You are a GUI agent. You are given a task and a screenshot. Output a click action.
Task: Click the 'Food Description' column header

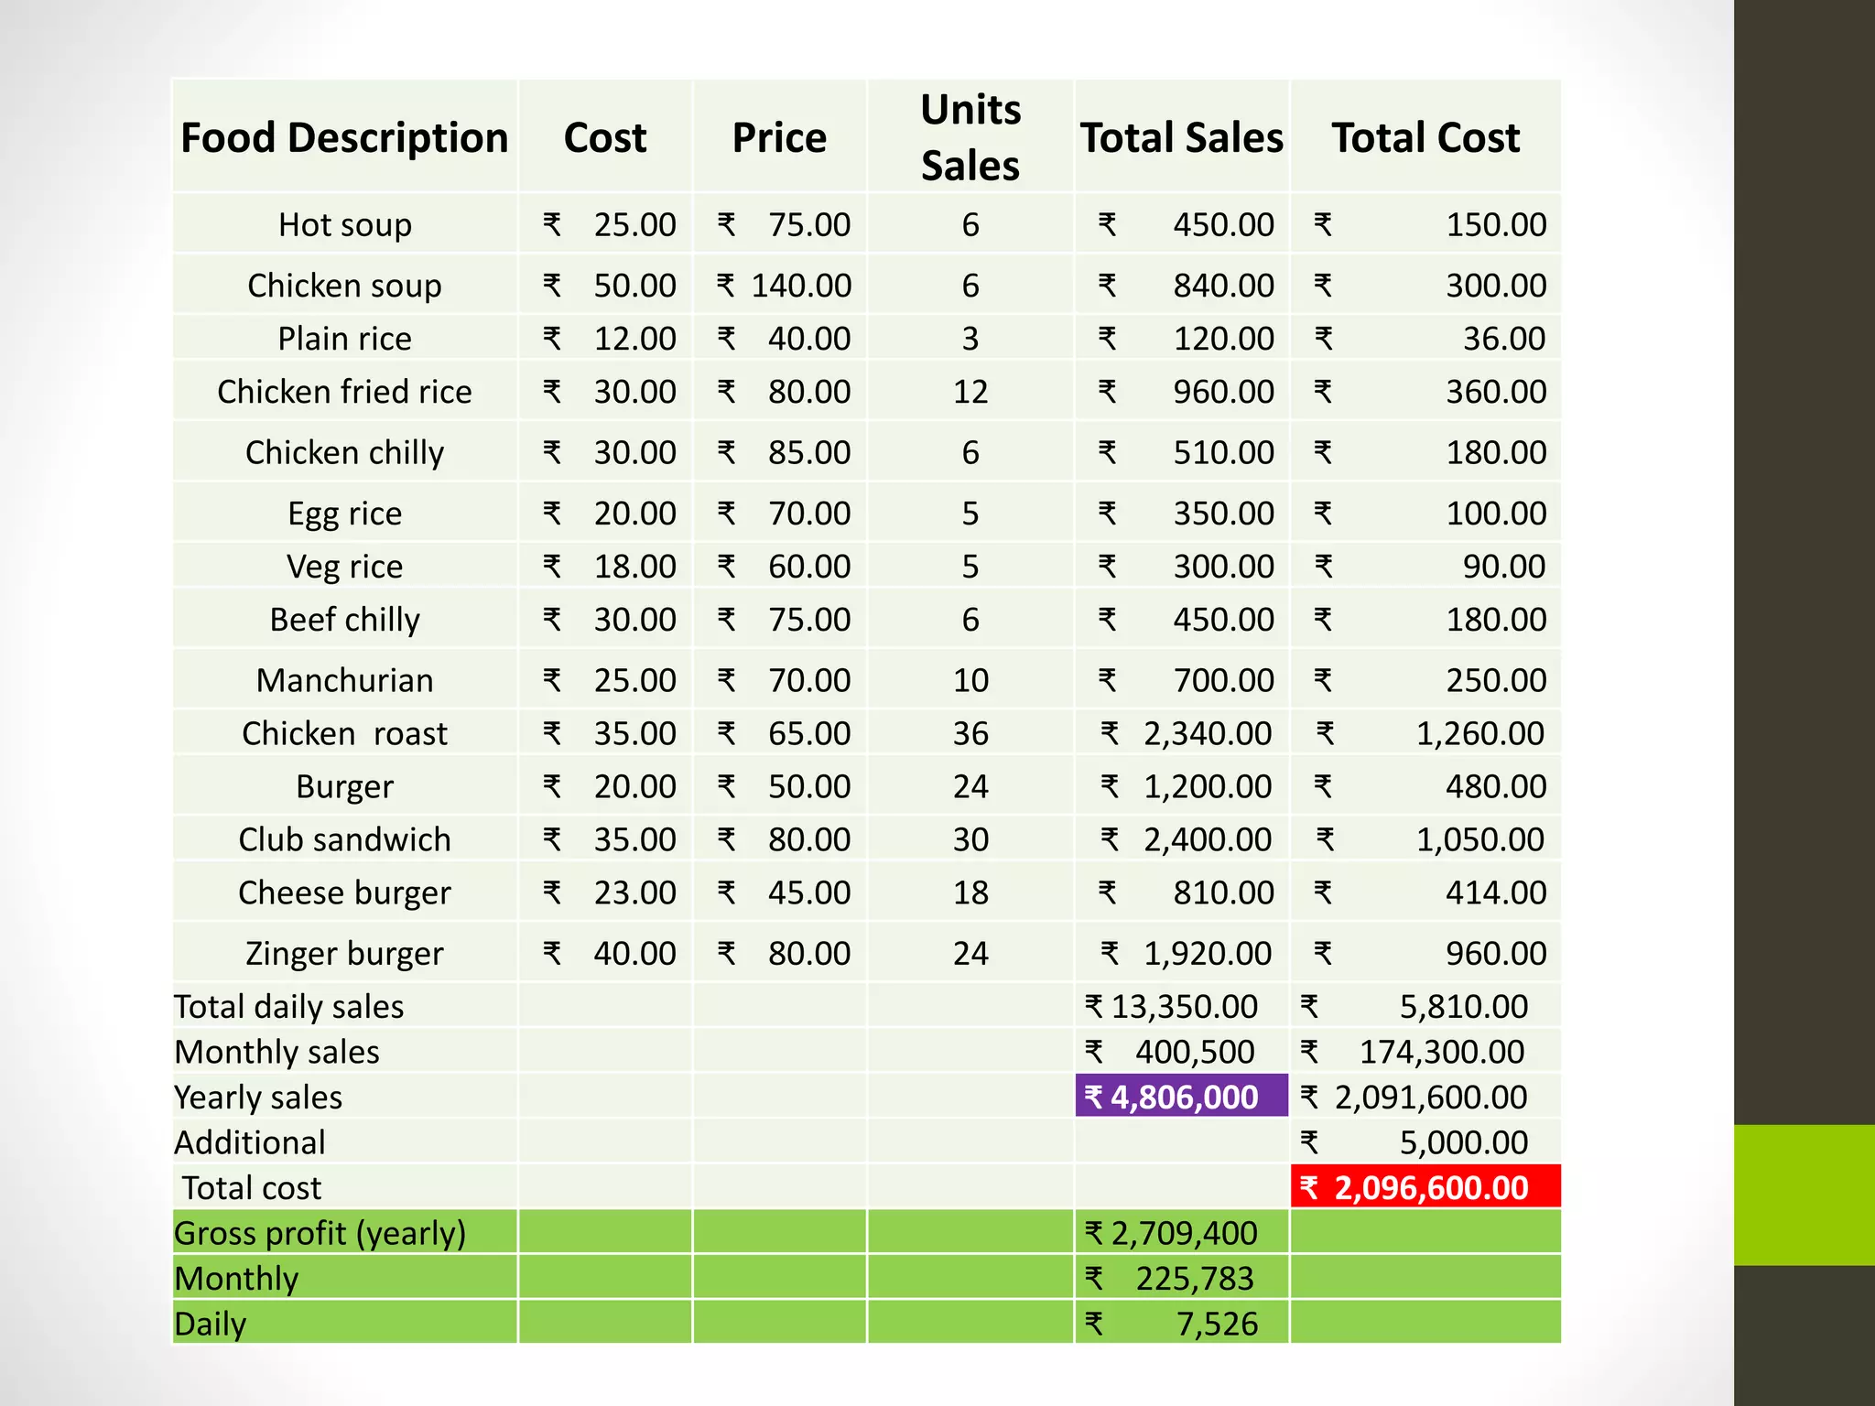[x=344, y=138]
